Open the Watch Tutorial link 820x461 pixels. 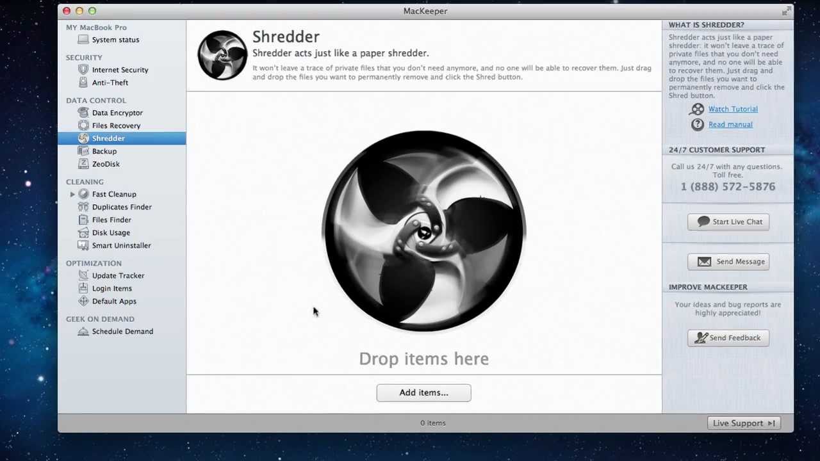click(x=733, y=109)
